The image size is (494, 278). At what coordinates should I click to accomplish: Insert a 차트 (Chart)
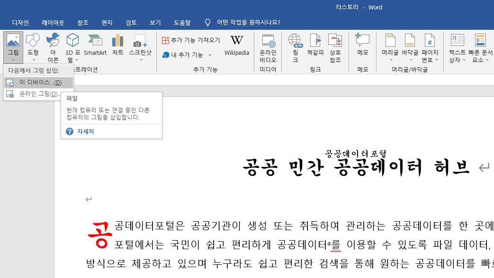117,40
